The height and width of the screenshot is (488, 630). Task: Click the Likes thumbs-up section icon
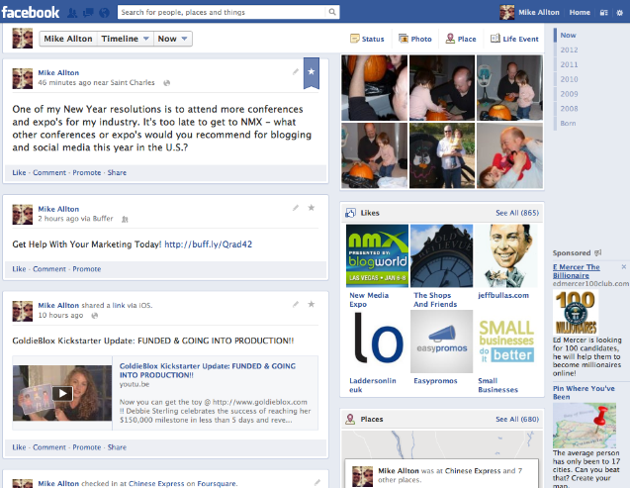point(350,213)
